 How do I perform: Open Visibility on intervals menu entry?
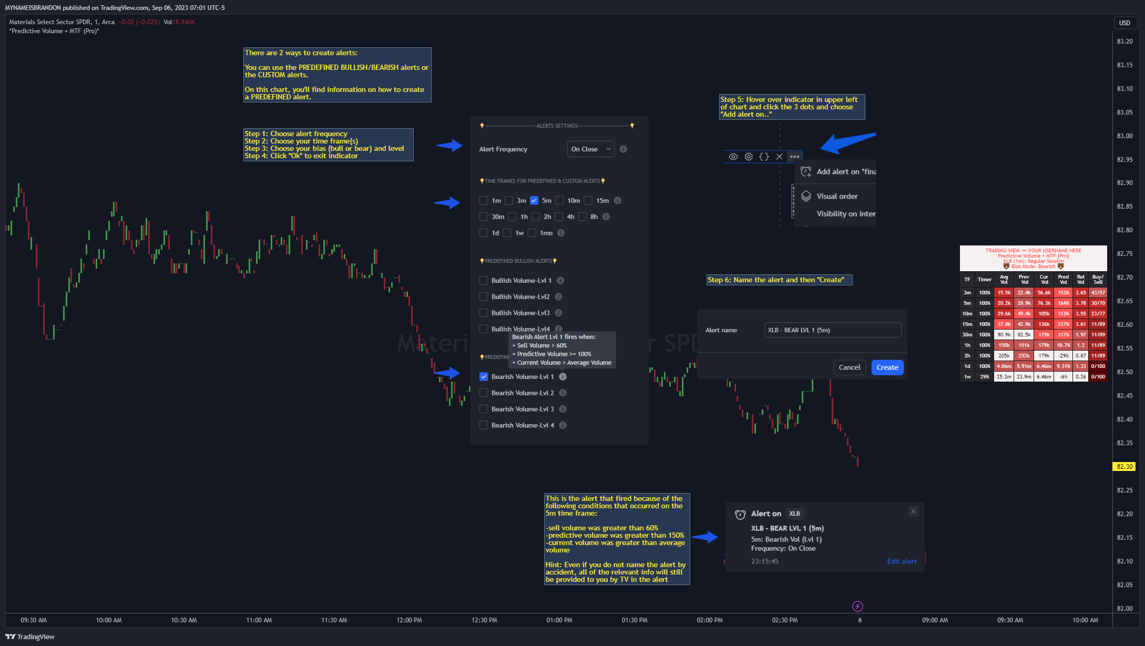tap(835, 214)
